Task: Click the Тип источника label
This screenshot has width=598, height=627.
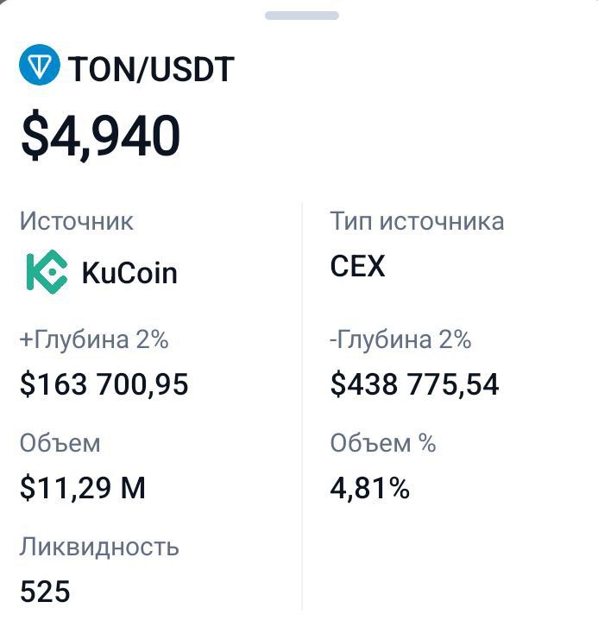Action: pos(417,220)
